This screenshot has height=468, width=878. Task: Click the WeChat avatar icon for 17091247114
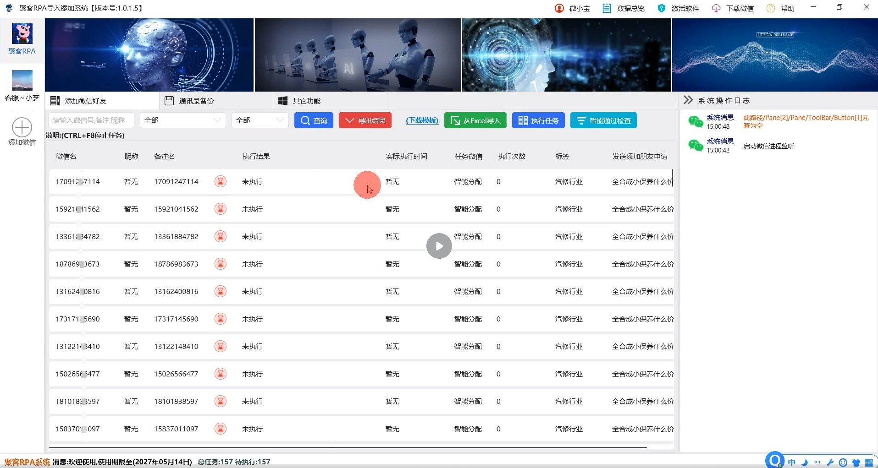[220, 181]
